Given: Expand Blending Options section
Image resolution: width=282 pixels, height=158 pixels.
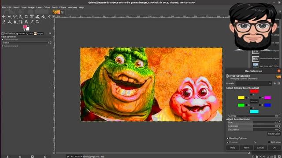Looking at the screenshot, I should [x=228, y=138].
